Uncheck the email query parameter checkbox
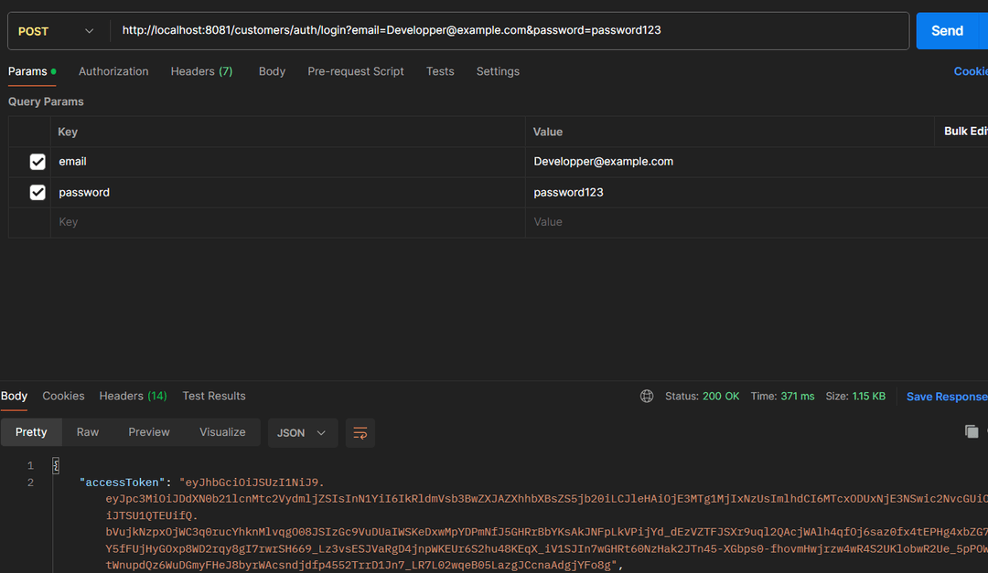The height and width of the screenshot is (573, 988). pos(38,162)
